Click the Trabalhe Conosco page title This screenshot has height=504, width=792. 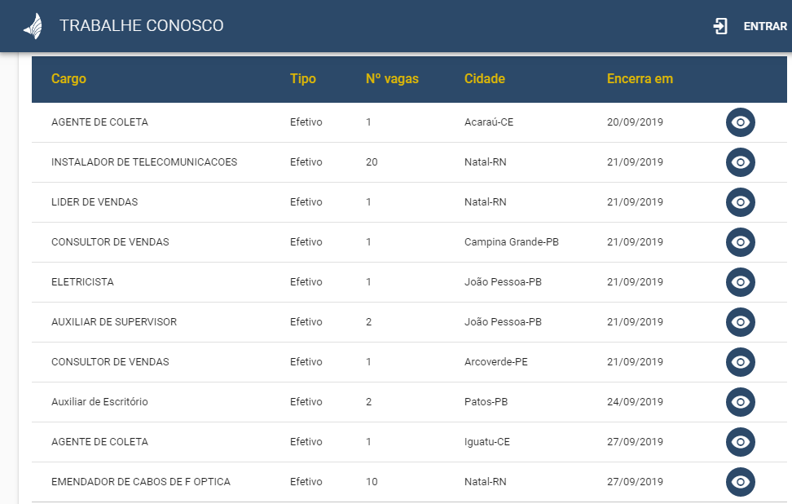[x=141, y=26]
